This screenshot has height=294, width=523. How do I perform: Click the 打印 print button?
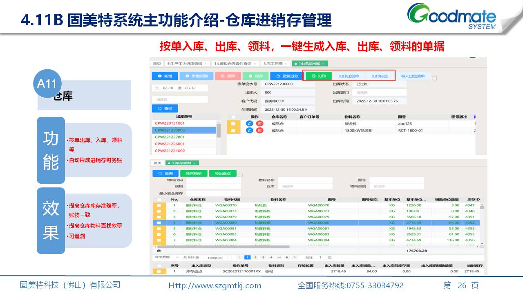click(x=319, y=76)
